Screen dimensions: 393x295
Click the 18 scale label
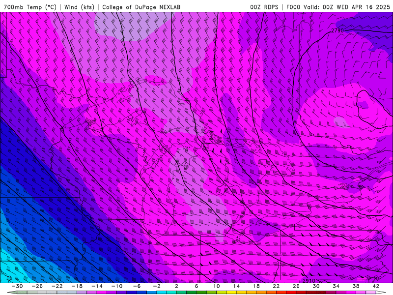click(256, 286)
